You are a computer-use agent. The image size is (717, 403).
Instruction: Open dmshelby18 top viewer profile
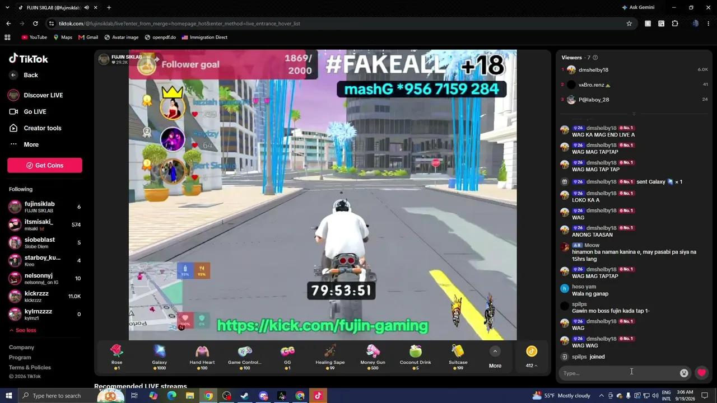pos(635,70)
